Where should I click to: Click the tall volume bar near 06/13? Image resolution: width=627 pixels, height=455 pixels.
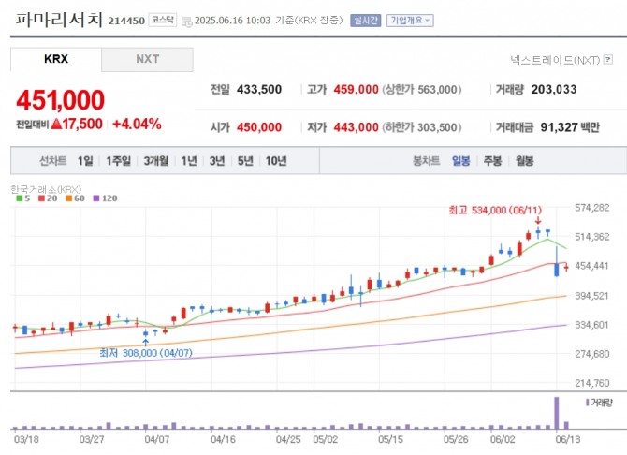click(557, 413)
